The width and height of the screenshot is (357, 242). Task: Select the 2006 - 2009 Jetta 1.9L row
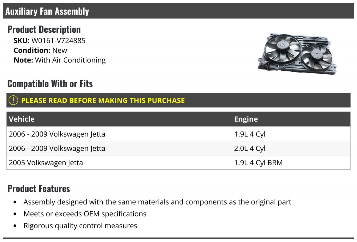178,134
